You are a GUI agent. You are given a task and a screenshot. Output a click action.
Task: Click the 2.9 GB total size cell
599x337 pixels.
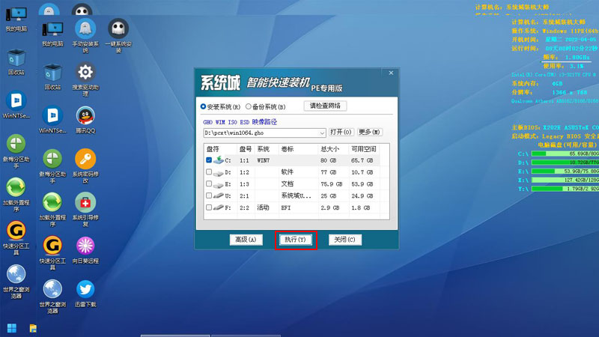[329, 208]
